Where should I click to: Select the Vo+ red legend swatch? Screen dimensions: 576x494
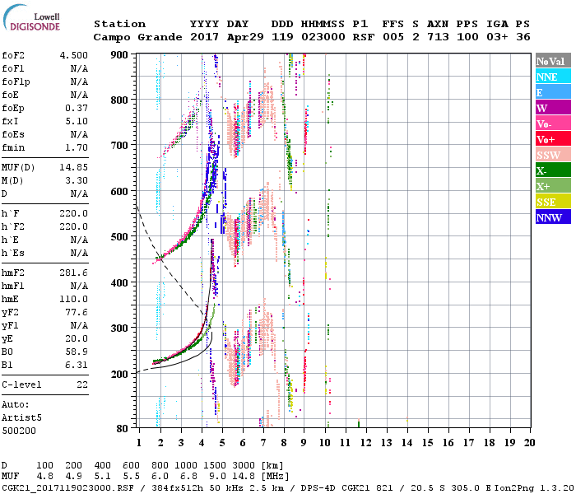[553, 139]
